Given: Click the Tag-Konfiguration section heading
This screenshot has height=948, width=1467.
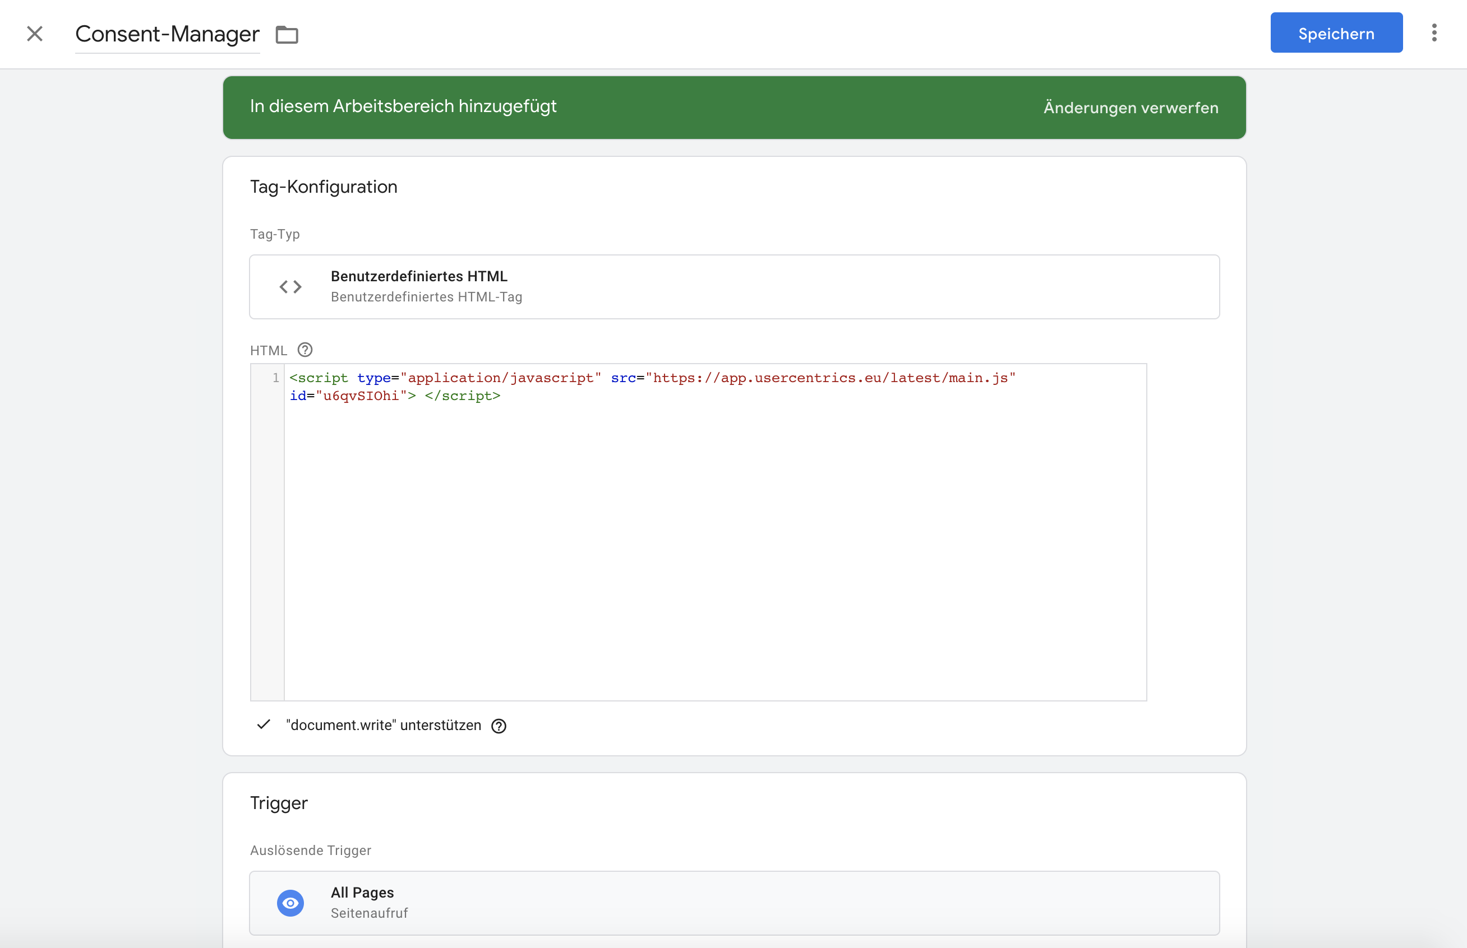Looking at the screenshot, I should point(324,187).
